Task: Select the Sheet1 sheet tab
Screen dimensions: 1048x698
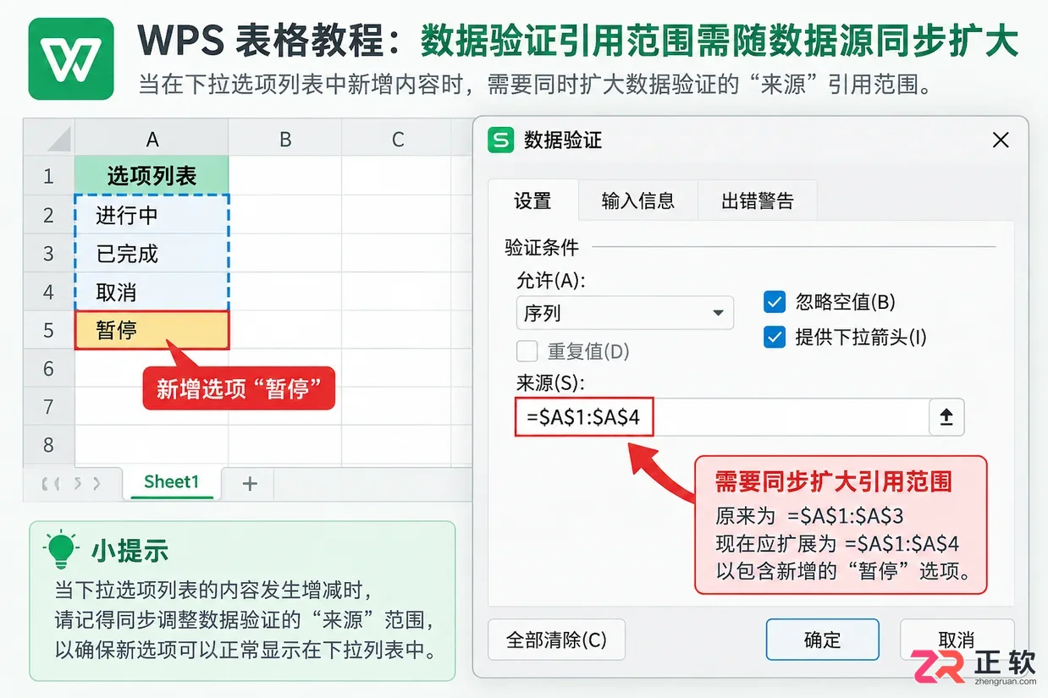Action: (x=172, y=482)
